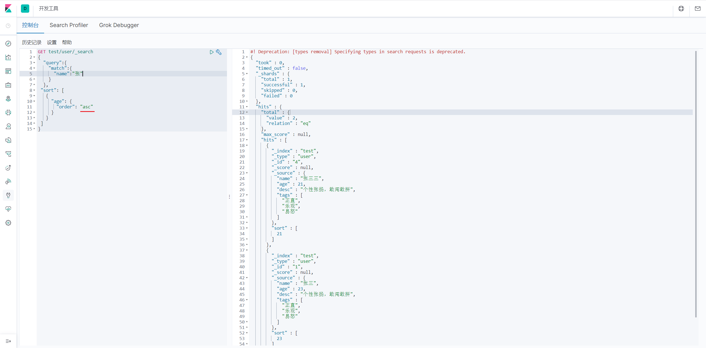Click the response pane vertical scrollbar

coord(696,184)
